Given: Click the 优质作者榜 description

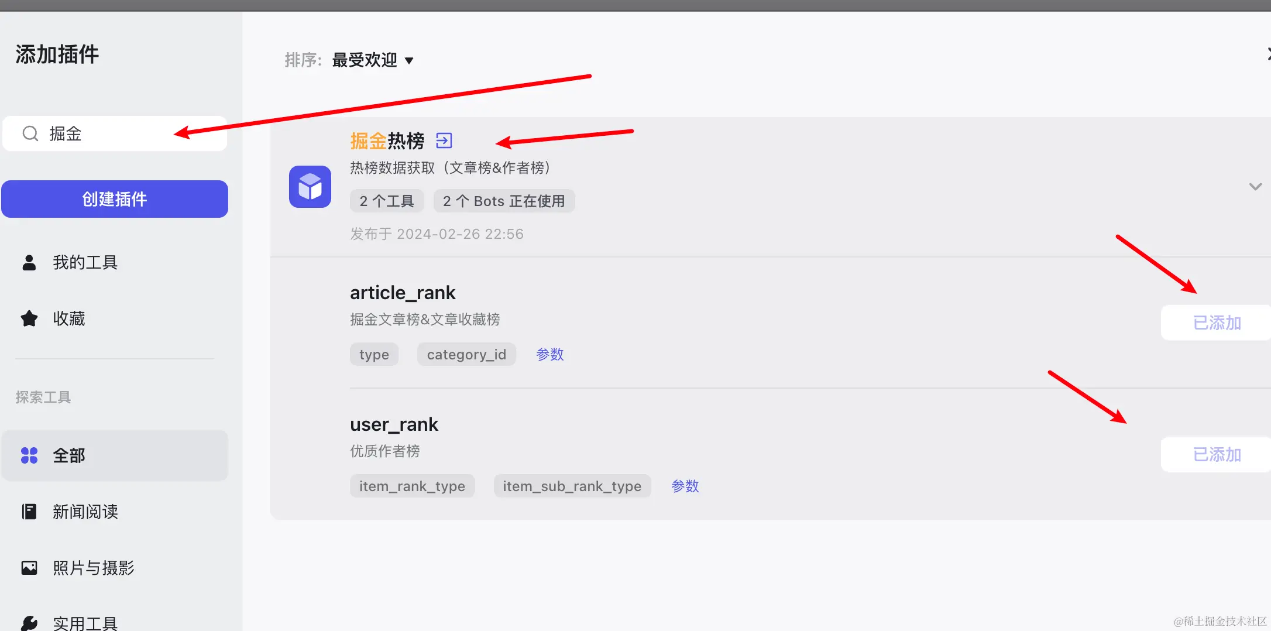Looking at the screenshot, I should click(x=385, y=451).
